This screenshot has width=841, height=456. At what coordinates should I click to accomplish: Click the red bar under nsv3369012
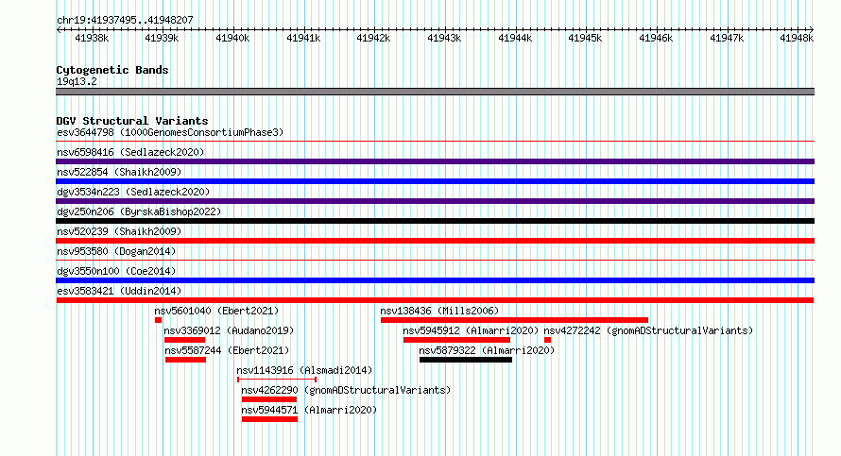184,340
